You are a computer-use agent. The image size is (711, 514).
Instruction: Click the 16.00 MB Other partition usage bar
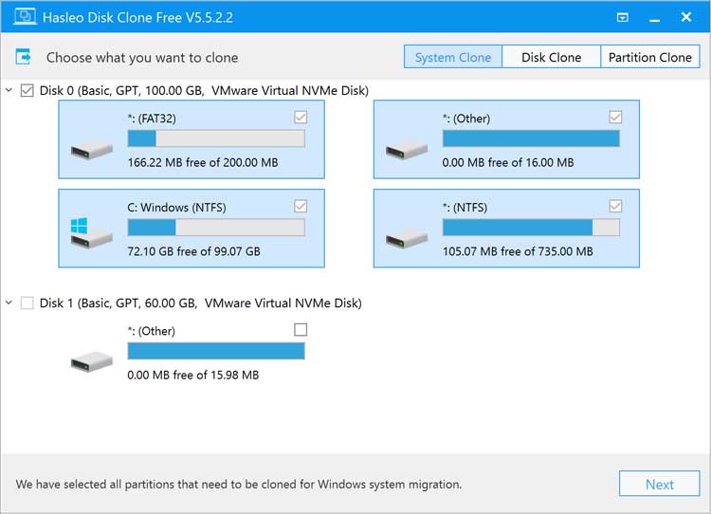click(x=531, y=138)
